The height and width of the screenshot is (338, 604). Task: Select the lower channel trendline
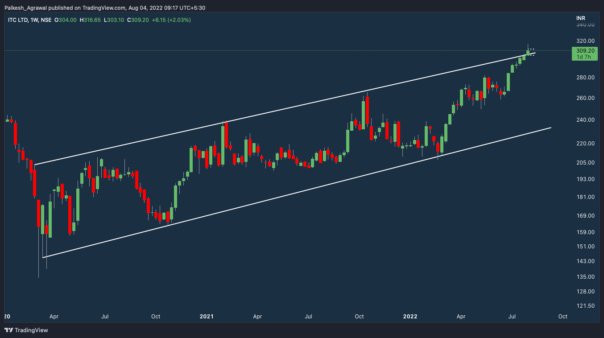297,193
